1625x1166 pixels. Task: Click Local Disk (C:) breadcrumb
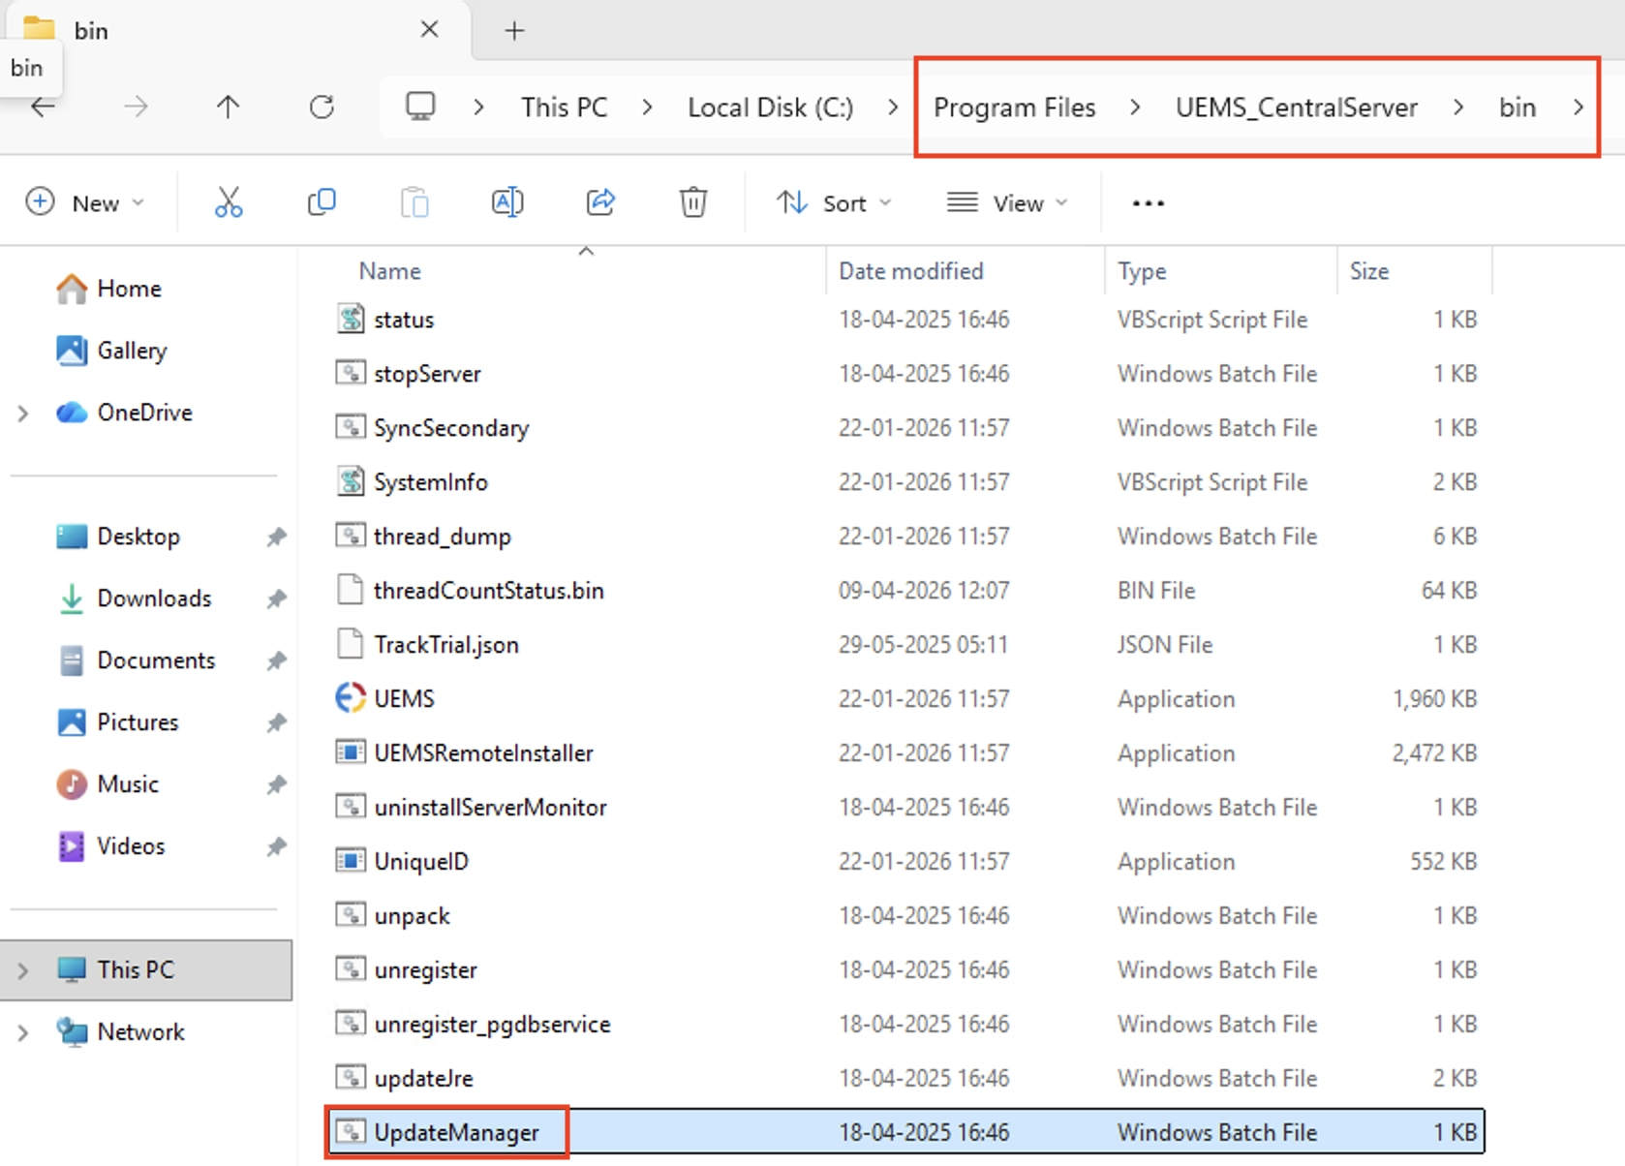[x=771, y=107]
